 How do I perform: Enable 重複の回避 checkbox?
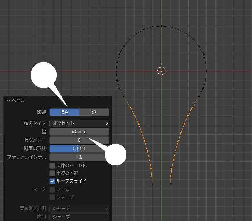(x=52, y=173)
